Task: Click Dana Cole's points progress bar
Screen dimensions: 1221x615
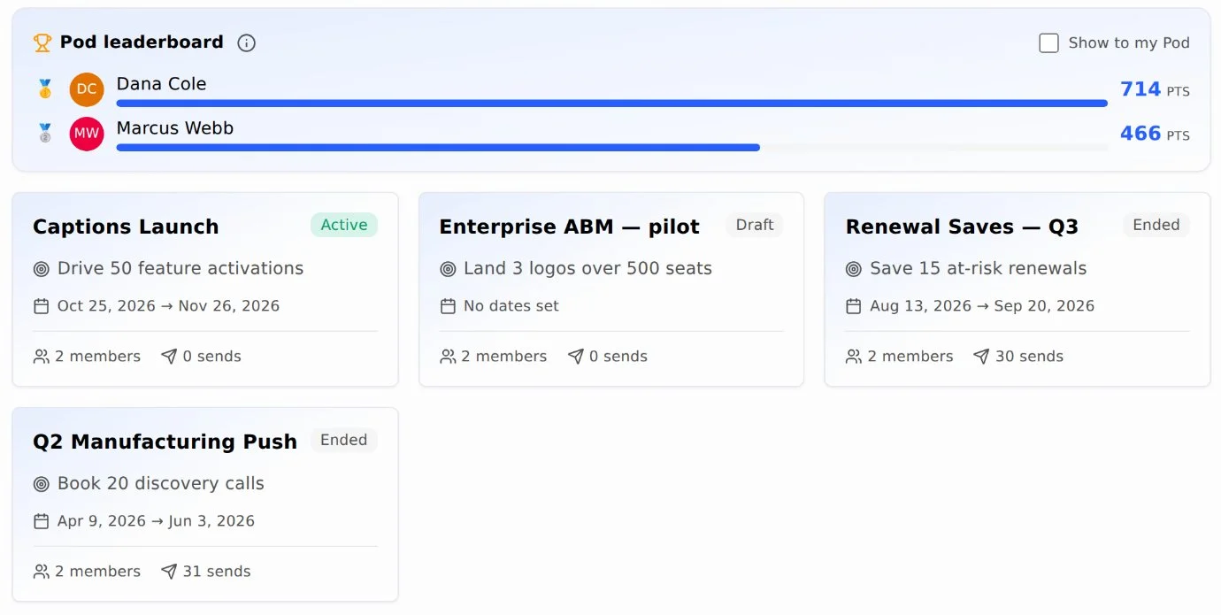Action: [612, 104]
